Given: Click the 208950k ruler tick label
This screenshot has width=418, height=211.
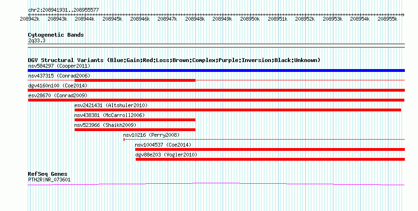Looking at the screenshot, I should (x=250, y=19).
